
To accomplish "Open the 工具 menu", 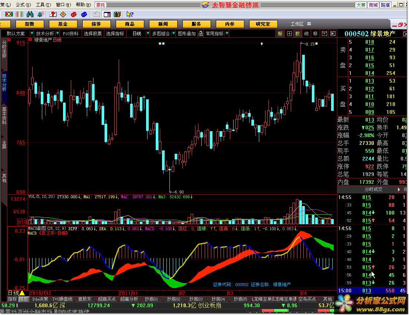I will pos(43,5).
